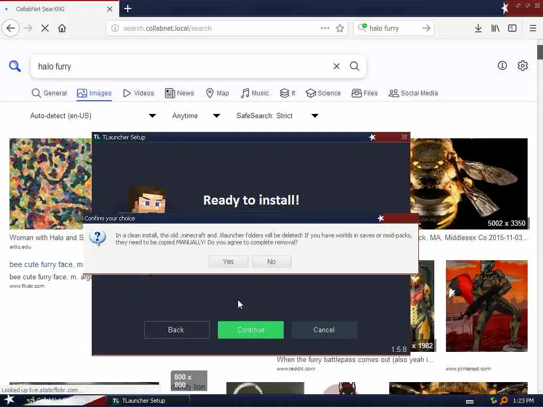Click artic.edu source text
The height and width of the screenshot is (407, 543).
[20, 247]
